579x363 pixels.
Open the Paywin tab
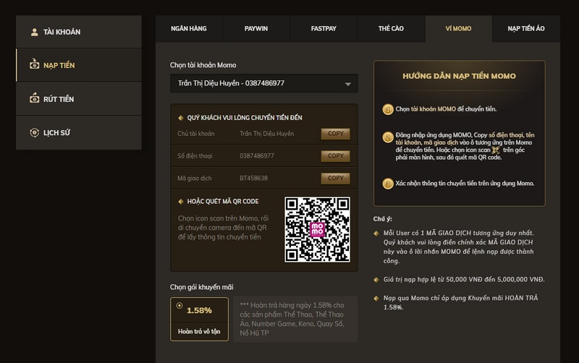256,28
